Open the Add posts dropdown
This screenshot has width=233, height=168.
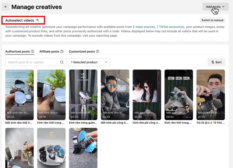tap(215, 7)
